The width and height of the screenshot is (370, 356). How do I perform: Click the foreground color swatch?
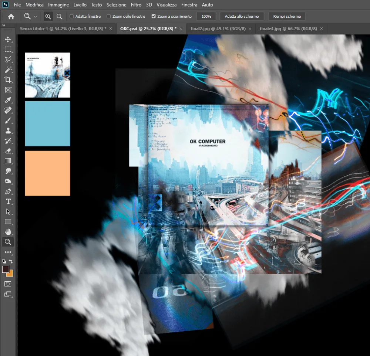[x=6, y=269]
